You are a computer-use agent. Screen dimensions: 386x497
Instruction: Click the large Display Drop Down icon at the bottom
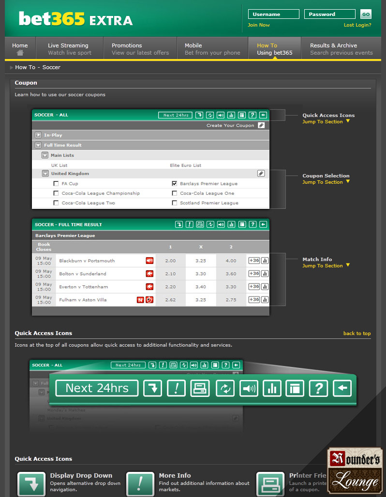31,483
